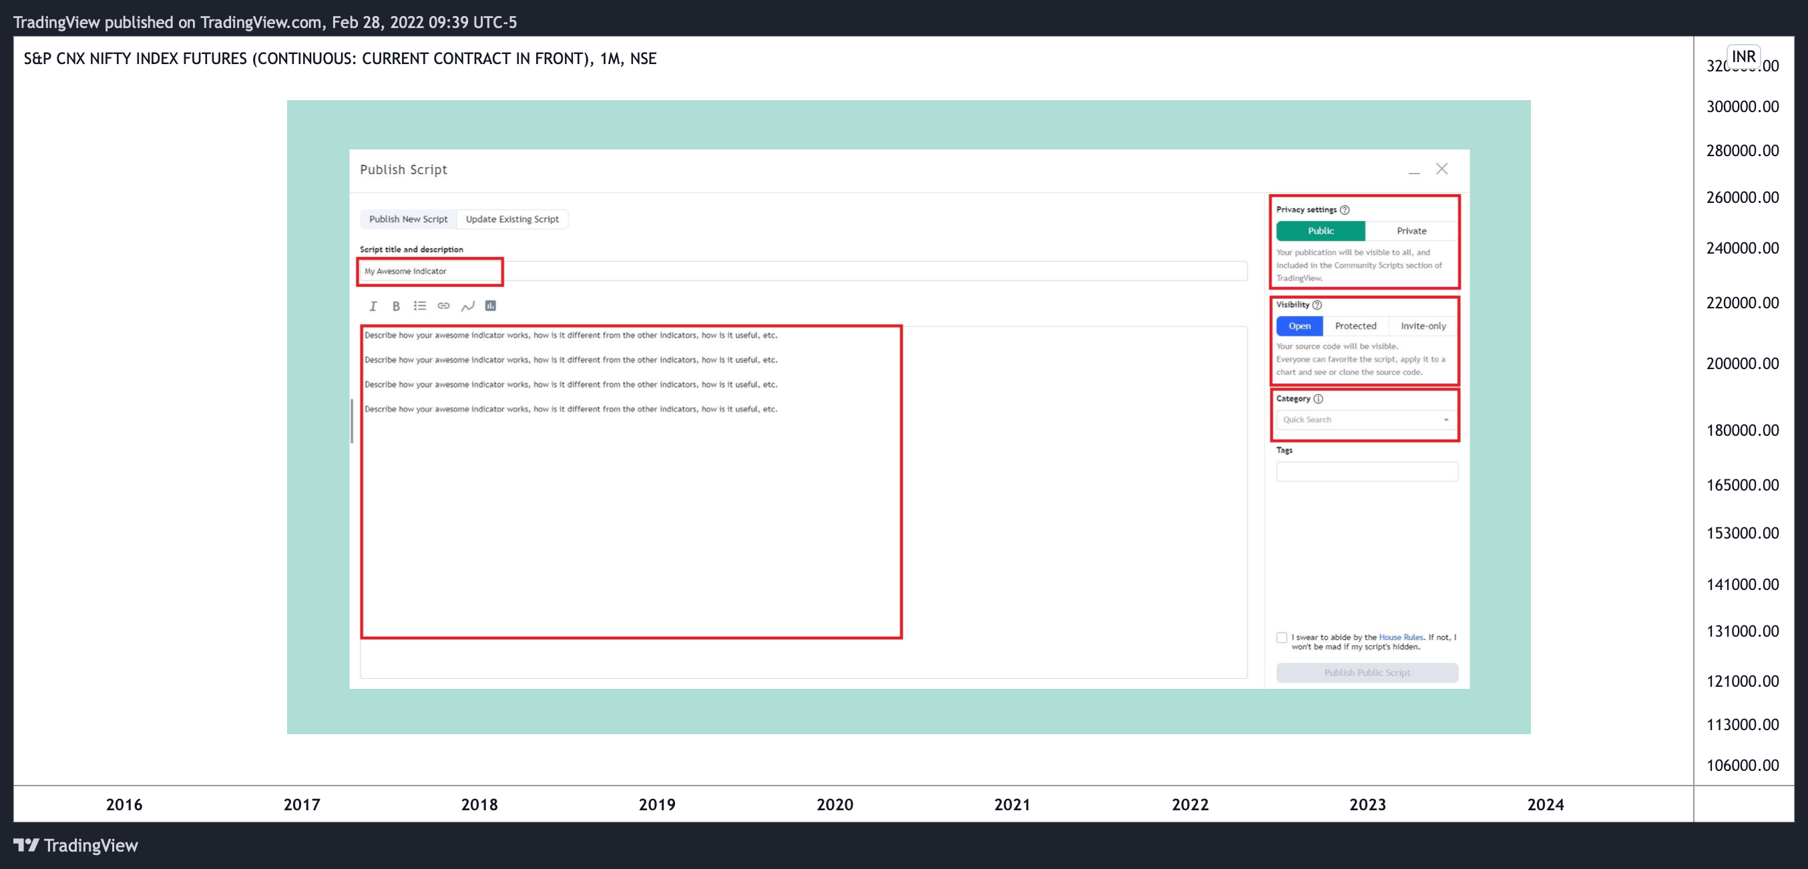Click the chart title 'S&P CNX NIFTY INDEX FUTURES'
1808x869 pixels.
[x=340, y=58]
